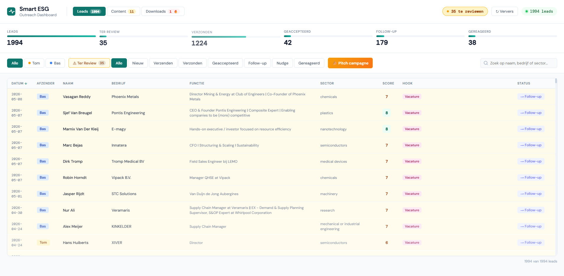Filter by status Gereageerd
Screen dimensions: 564x276
pos(309,63)
